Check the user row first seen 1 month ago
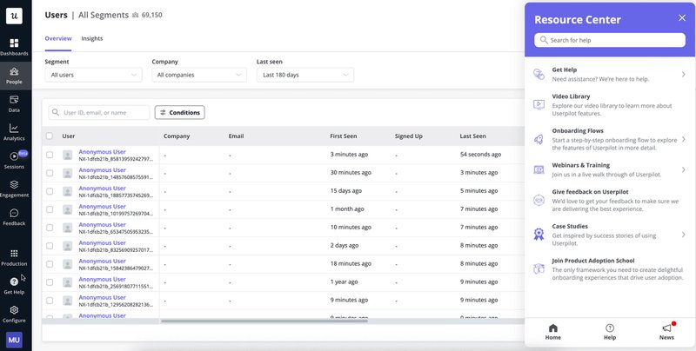Image resolution: width=696 pixels, height=351 pixels. 50,209
